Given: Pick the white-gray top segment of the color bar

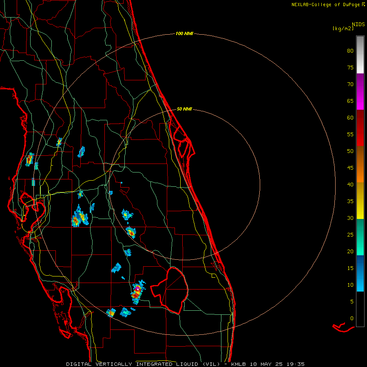Looking at the screenshot, I should pyautogui.click(x=360, y=55).
